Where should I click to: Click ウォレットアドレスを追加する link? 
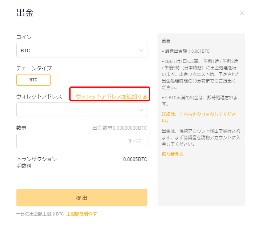click(x=111, y=97)
